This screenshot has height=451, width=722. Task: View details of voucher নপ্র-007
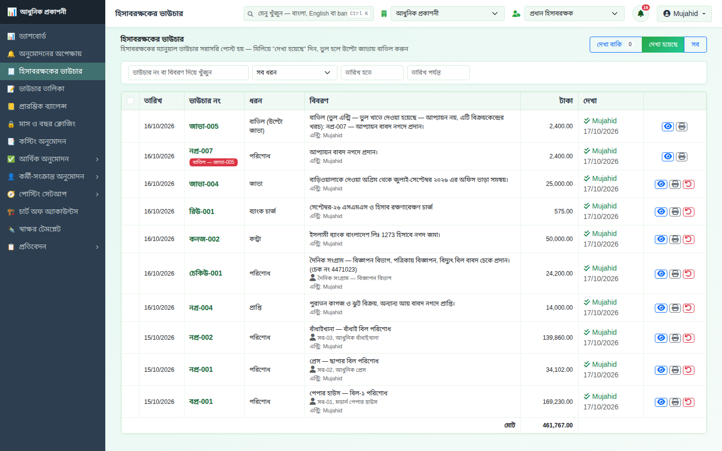668,156
